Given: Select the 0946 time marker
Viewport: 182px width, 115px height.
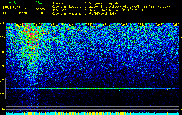Looking at the screenshot, I should click(x=106, y=25).
